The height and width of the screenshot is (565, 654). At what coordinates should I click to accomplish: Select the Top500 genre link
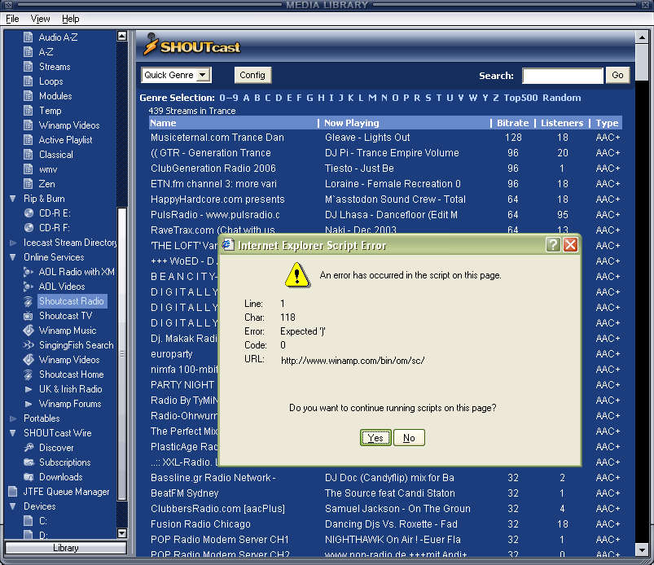click(520, 98)
